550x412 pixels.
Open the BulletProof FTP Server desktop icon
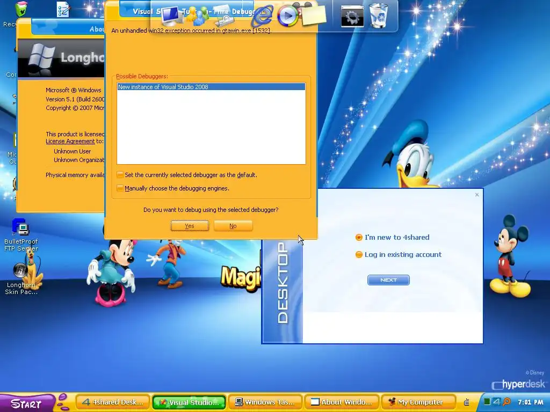tap(21, 235)
